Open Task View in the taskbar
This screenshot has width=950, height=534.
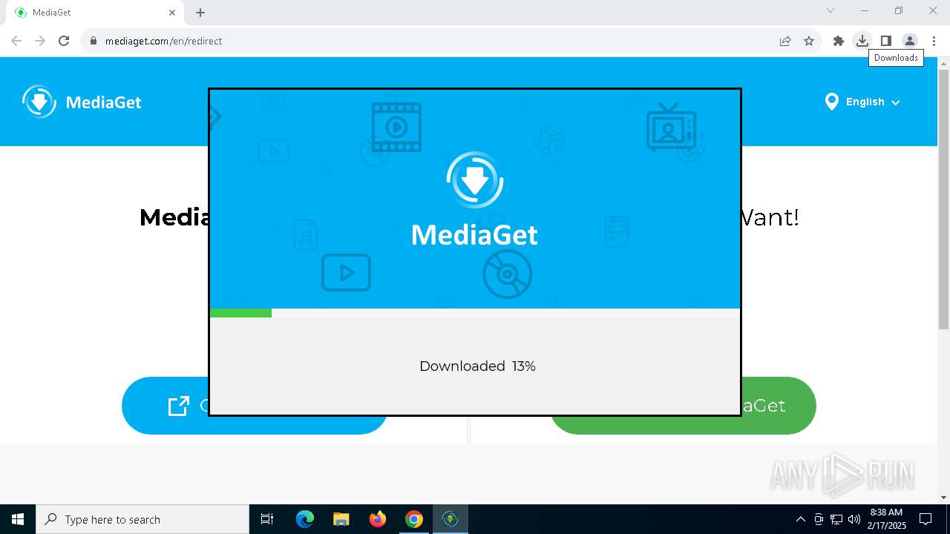tap(267, 519)
